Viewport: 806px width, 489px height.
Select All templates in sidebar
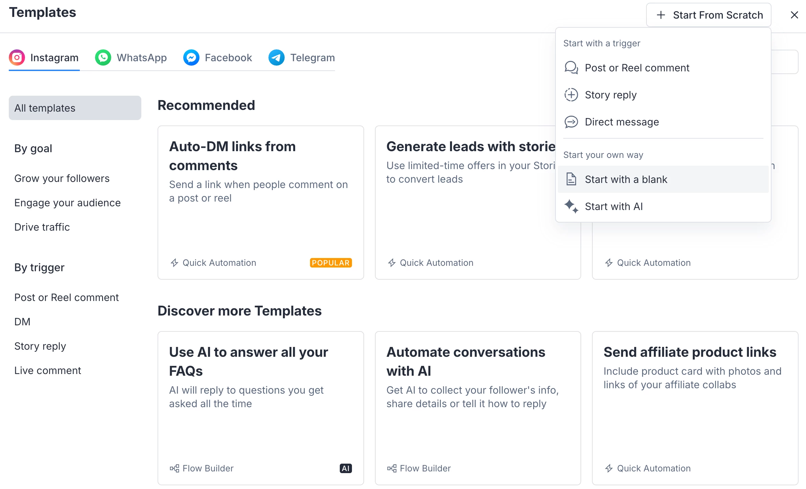point(75,108)
